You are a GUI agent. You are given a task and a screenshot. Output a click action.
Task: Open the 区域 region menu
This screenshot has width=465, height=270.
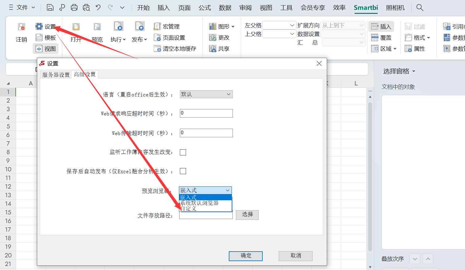[384, 49]
